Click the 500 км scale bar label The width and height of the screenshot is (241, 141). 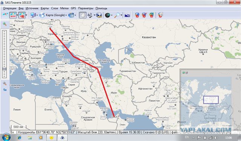[18, 127]
